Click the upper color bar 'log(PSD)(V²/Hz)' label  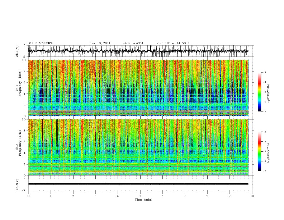268,94
